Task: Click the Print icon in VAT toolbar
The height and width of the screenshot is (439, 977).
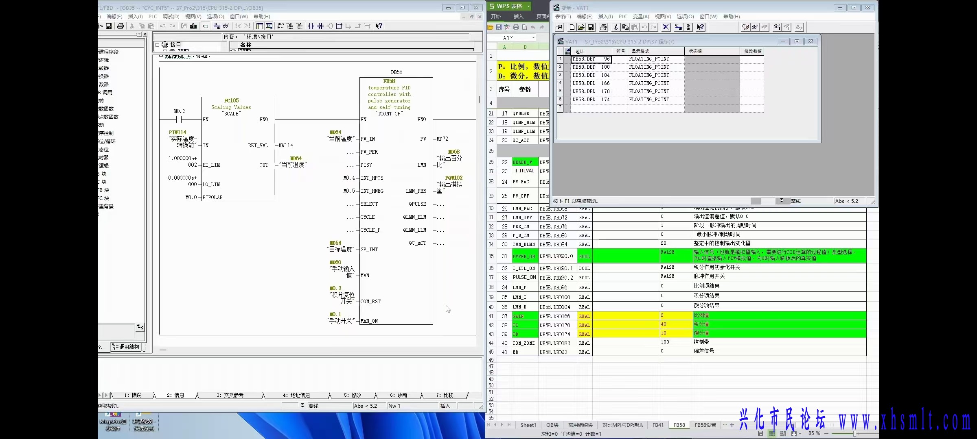Action: [603, 27]
